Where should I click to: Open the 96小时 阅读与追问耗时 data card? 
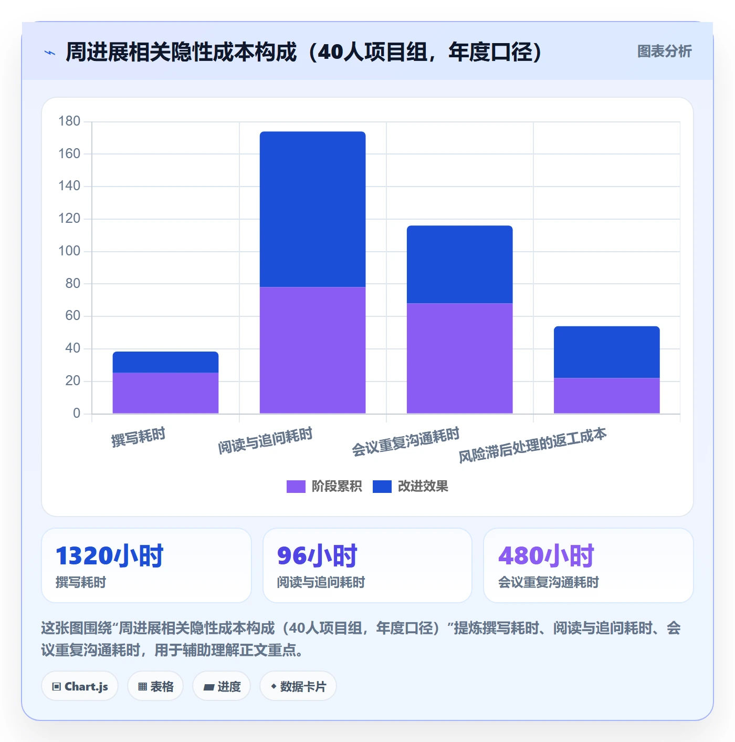(367, 565)
